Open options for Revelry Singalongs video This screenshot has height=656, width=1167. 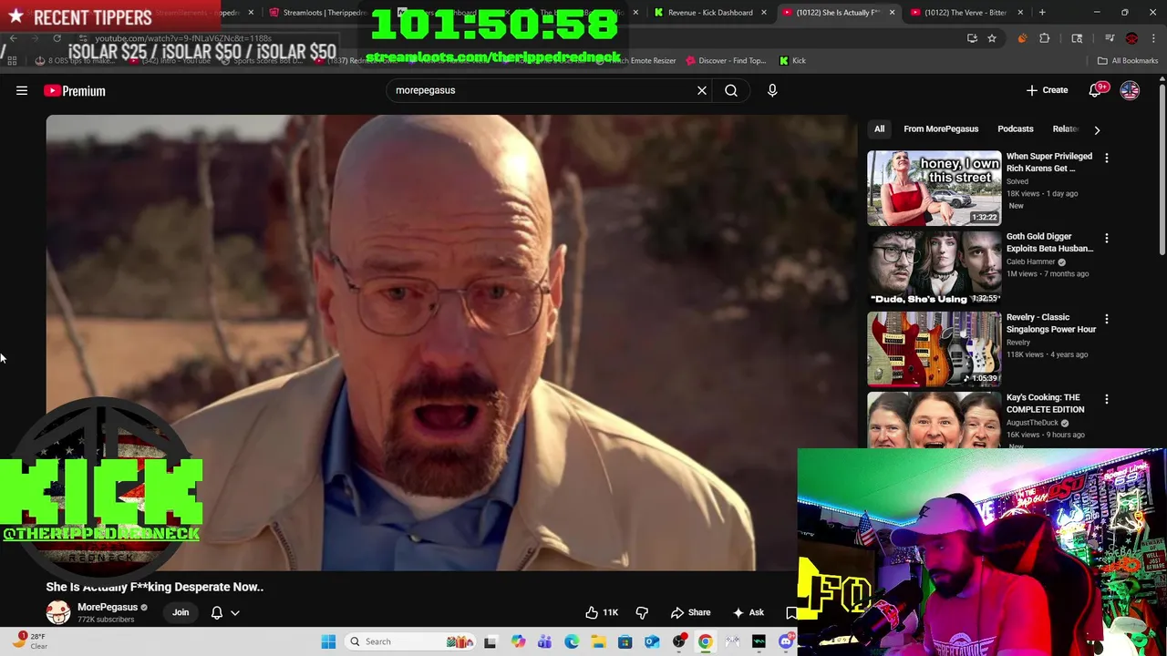[x=1106, y=319]
